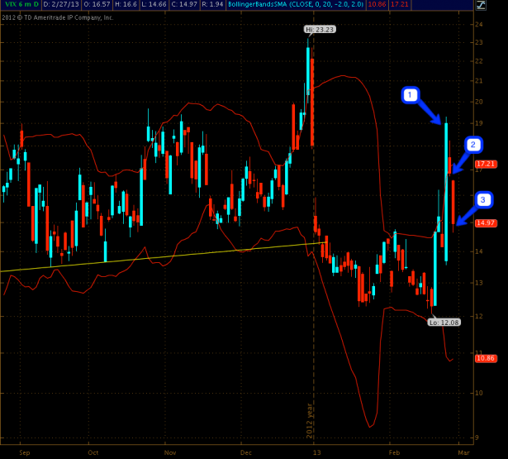This screenshot has height=459, width=508.
Task: Click the Feb label on time axis
Action: point(394,453)
